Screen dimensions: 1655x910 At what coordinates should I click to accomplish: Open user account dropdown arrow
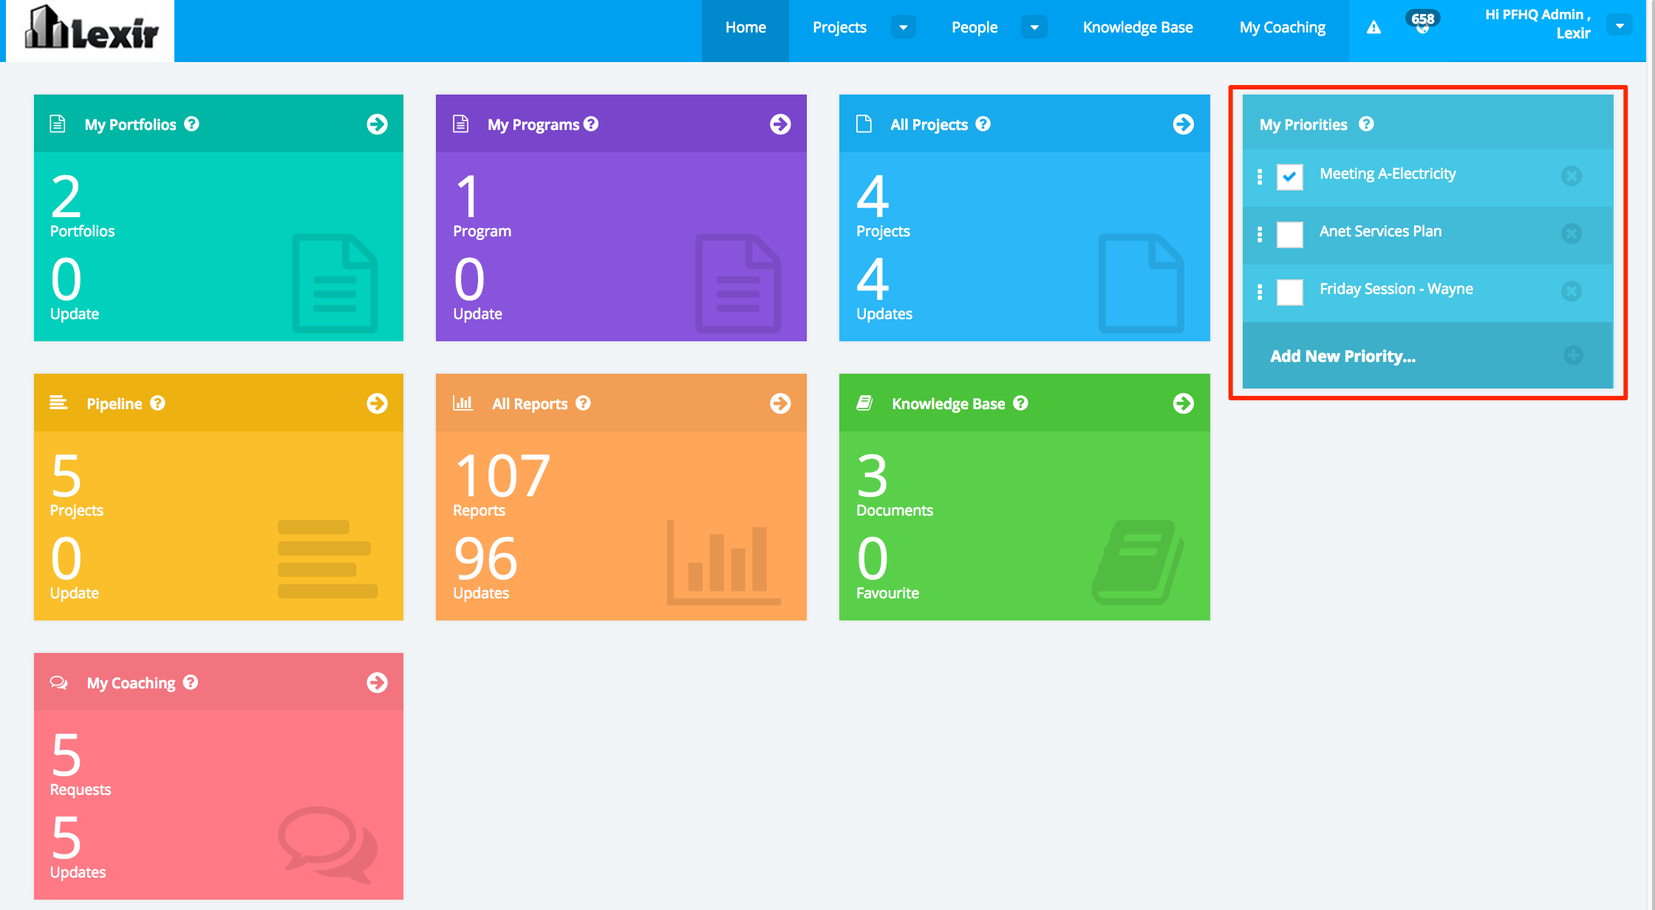(x=1620, y=26)
